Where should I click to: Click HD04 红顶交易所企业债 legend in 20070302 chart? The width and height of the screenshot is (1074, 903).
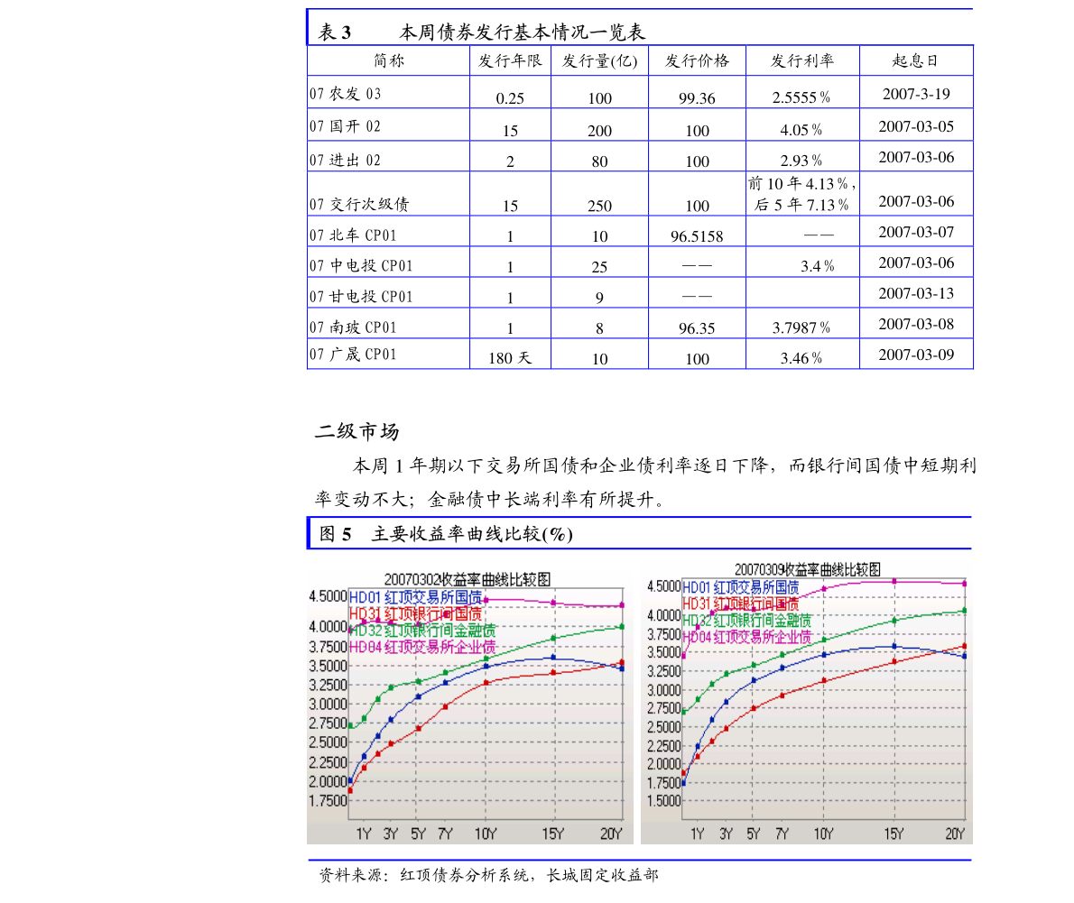[x=421, y=647]
